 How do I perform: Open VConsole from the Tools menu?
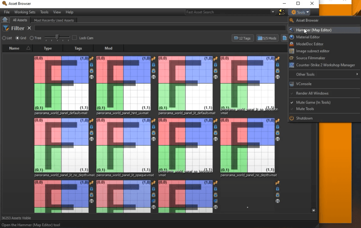[x=304, y=84]
